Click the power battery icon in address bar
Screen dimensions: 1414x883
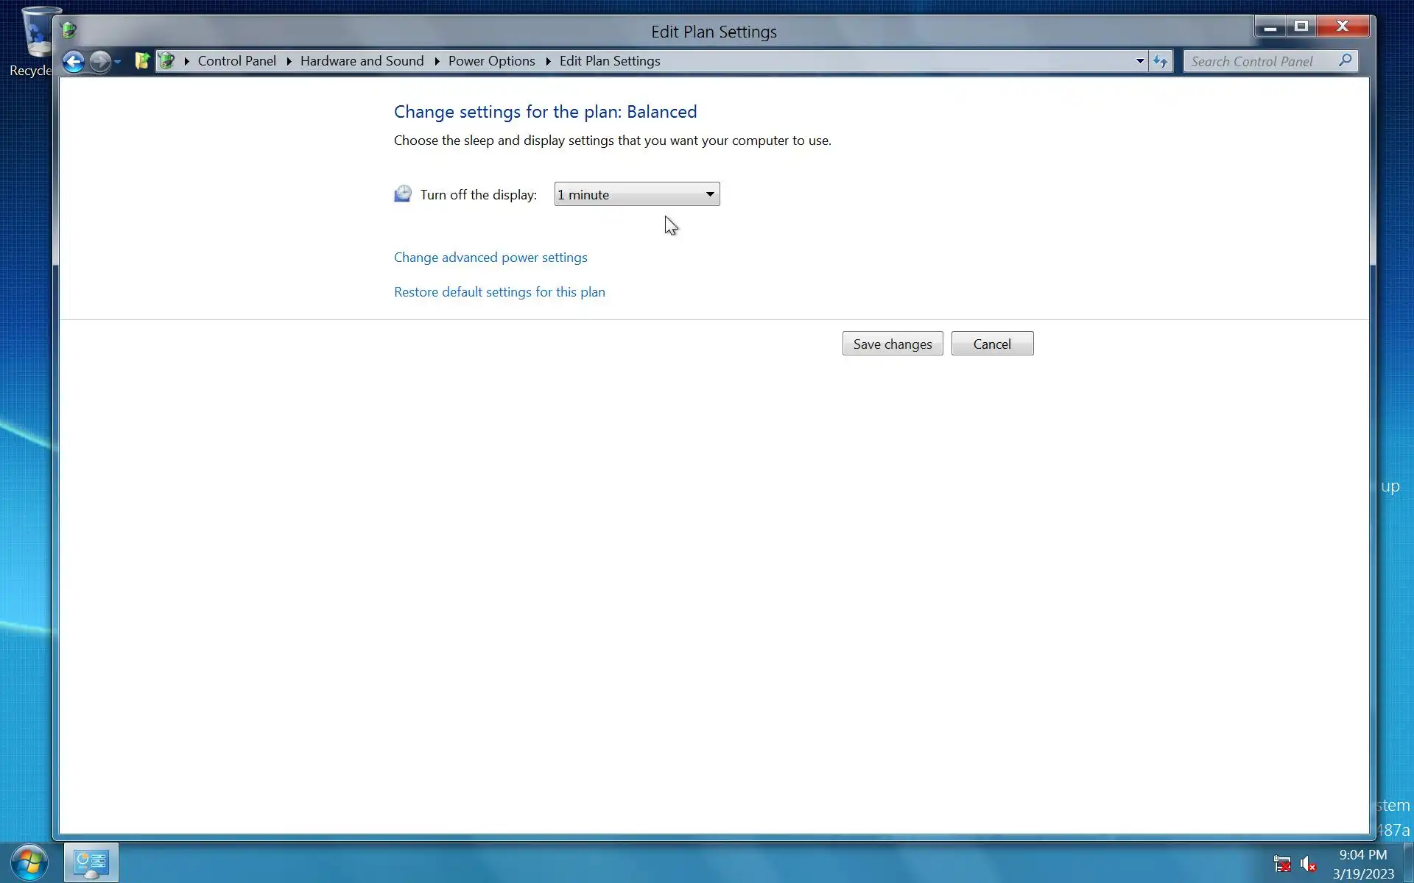(x=167, y=61)
